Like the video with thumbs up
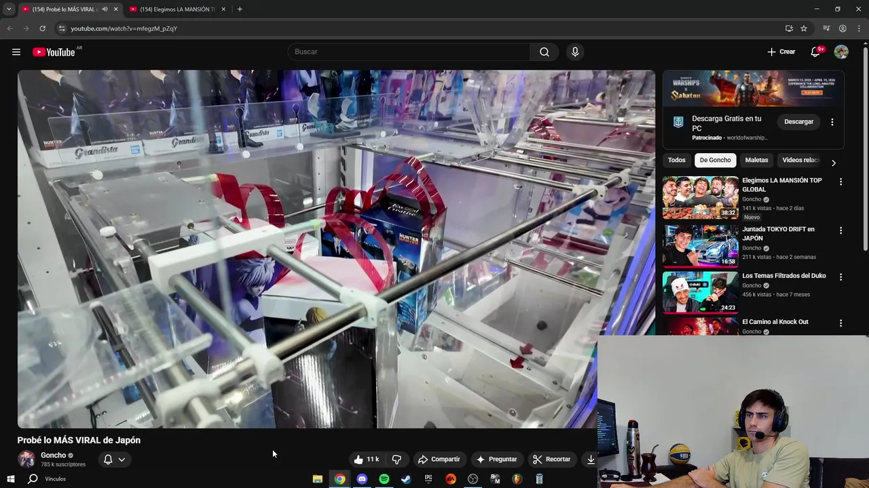 tap(367, 460)
